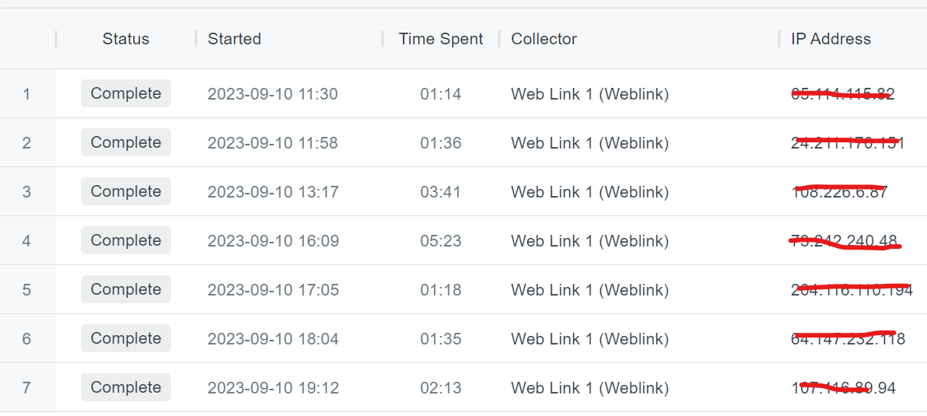This screenshot has height=416, width=927.
Task: Click the 2023-09-10 19:12 started cell
Action: point(273,388)
